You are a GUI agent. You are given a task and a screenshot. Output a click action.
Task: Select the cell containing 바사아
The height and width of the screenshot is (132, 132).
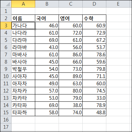(23, 62)
